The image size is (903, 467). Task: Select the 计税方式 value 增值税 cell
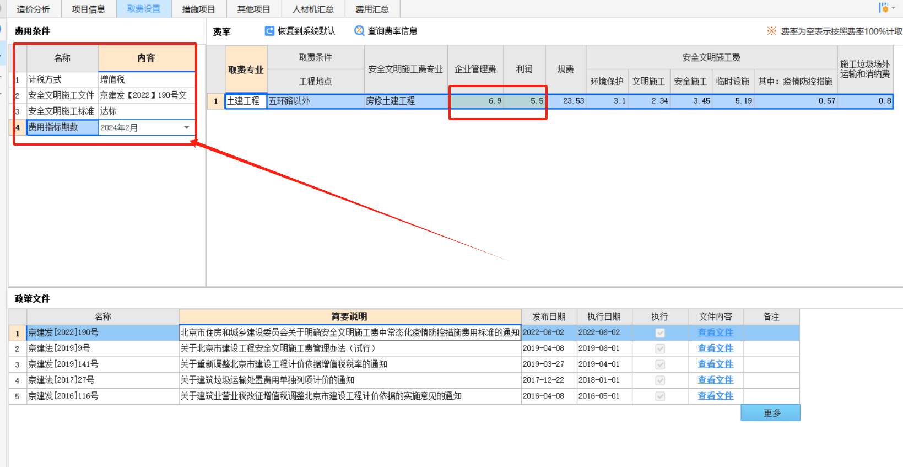tap(147, 79)
